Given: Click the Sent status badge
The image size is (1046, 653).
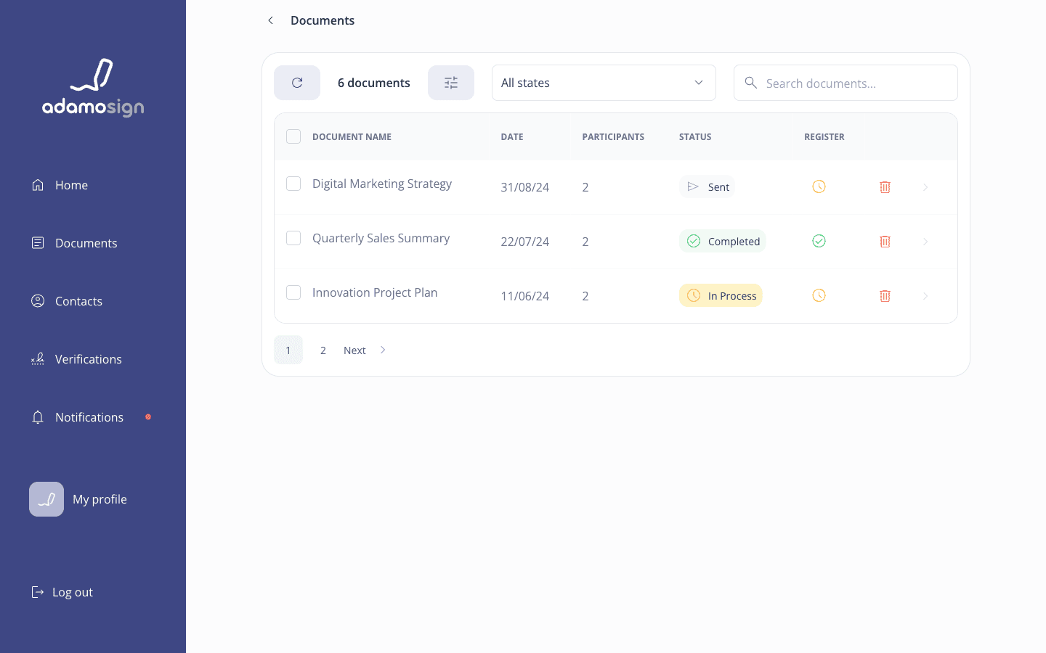Looking at the screenshot, I should [707, 186].
